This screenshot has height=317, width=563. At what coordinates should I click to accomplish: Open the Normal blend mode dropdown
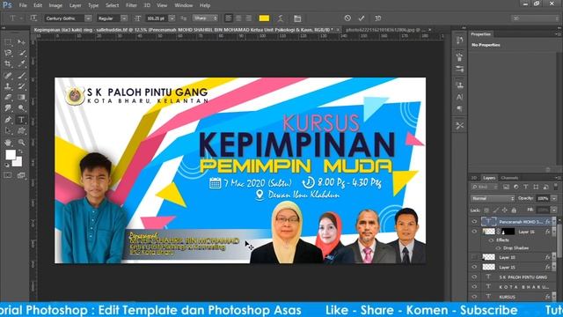pos(493,198)
